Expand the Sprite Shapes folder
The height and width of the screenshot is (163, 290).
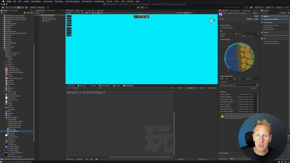[x=5, y=118]
